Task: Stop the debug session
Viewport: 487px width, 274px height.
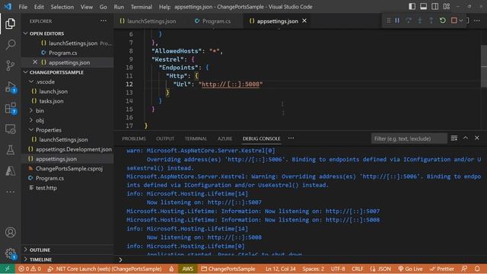Action: point(454,21)
